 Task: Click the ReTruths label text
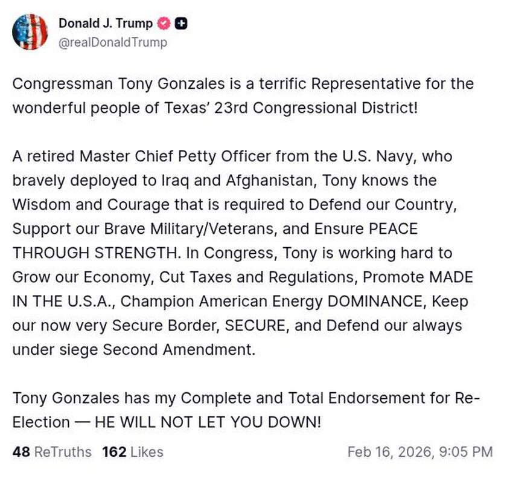pyautogui.click(x=63, y=451)
